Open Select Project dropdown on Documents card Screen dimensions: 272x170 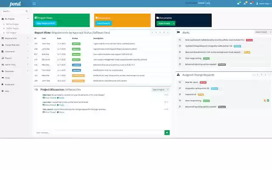[x=166, y=23]
